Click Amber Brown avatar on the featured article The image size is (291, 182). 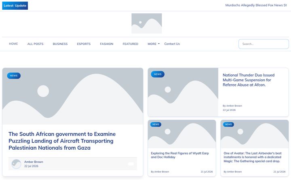click(x=16, y=164)
